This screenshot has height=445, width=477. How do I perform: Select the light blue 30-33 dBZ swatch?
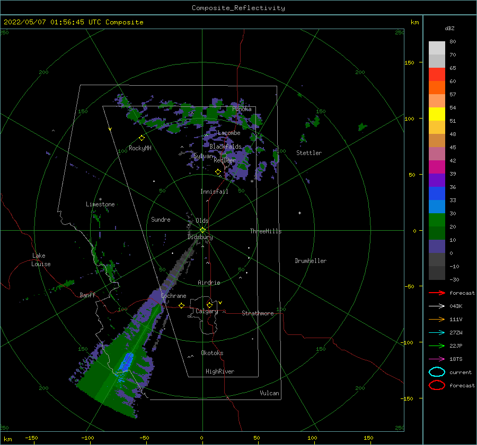pyautogui.click(x=437, y=206)
